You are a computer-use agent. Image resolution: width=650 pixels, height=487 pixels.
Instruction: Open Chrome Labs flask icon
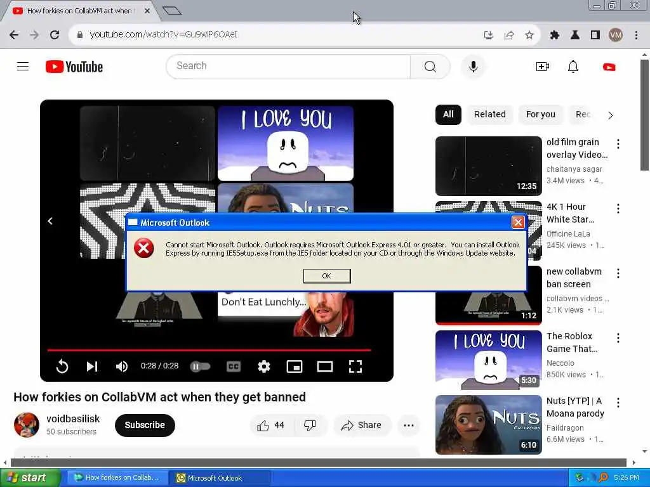click(575, 36)
